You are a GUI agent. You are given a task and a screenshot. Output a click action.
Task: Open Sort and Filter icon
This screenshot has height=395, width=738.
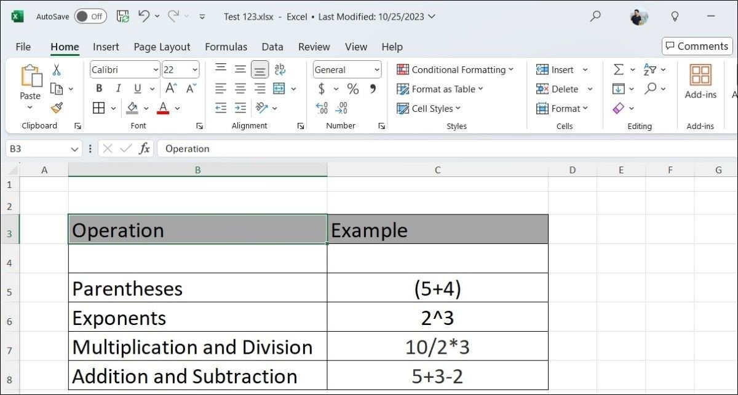click(650, 69)
